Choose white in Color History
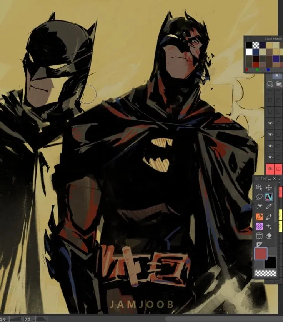The width and height of the screenshot is (283, 322). [x=249, y=52]
